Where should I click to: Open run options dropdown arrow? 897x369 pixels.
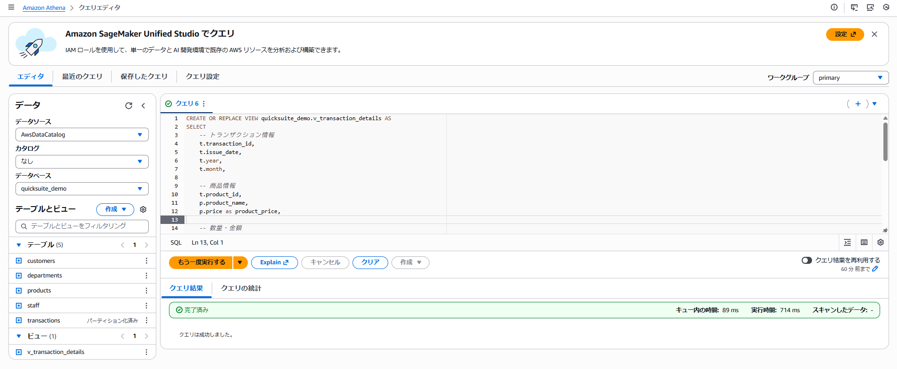[240, 262]
